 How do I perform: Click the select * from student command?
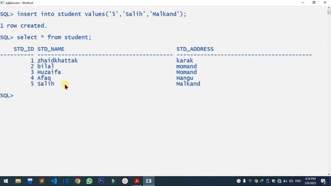[x=54, y=37]
